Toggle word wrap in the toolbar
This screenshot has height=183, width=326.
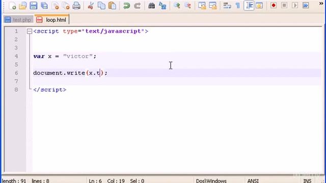pos(227,6)
